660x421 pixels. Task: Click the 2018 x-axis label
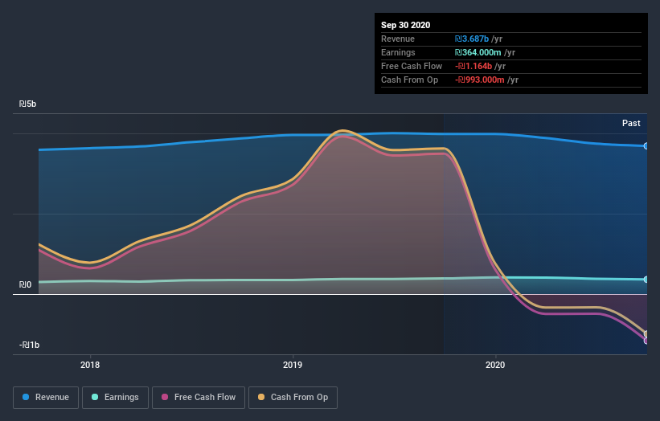[x=90, y=365]
